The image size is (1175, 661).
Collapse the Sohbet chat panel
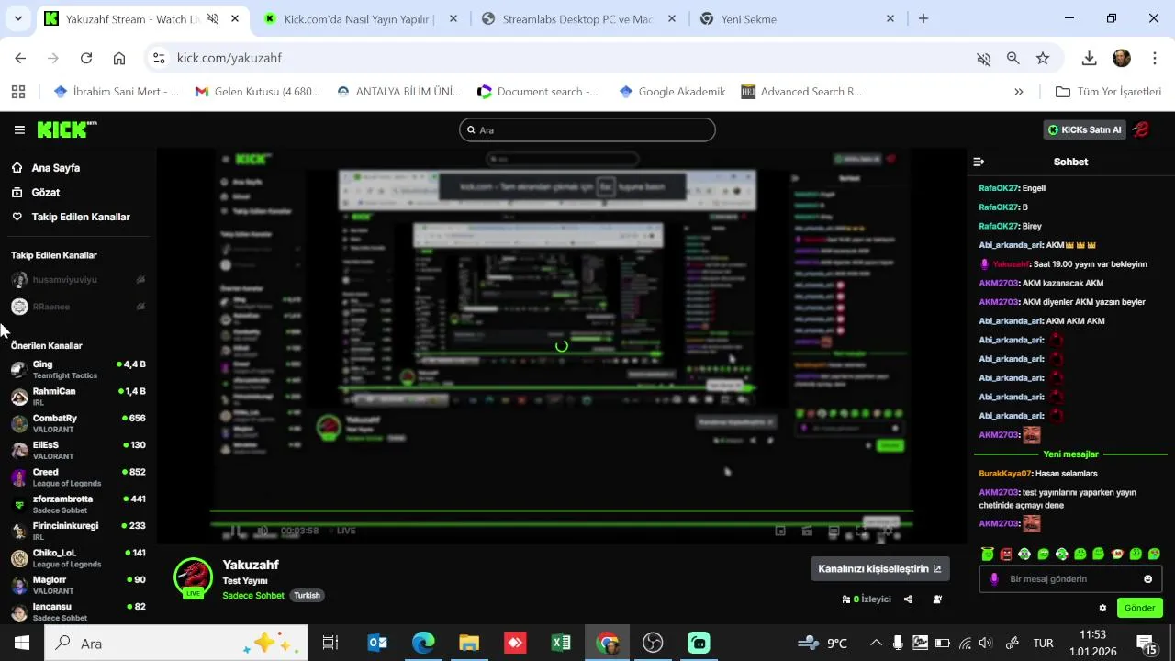[x=979, y=162]
